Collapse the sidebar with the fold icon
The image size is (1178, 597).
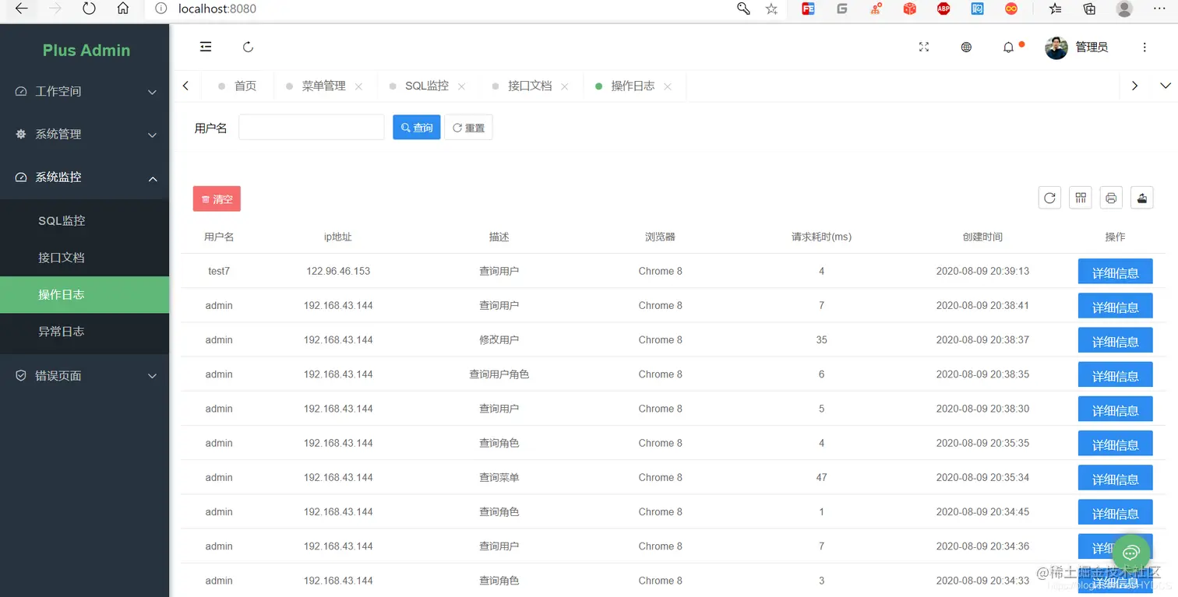(x=205, y=47)
